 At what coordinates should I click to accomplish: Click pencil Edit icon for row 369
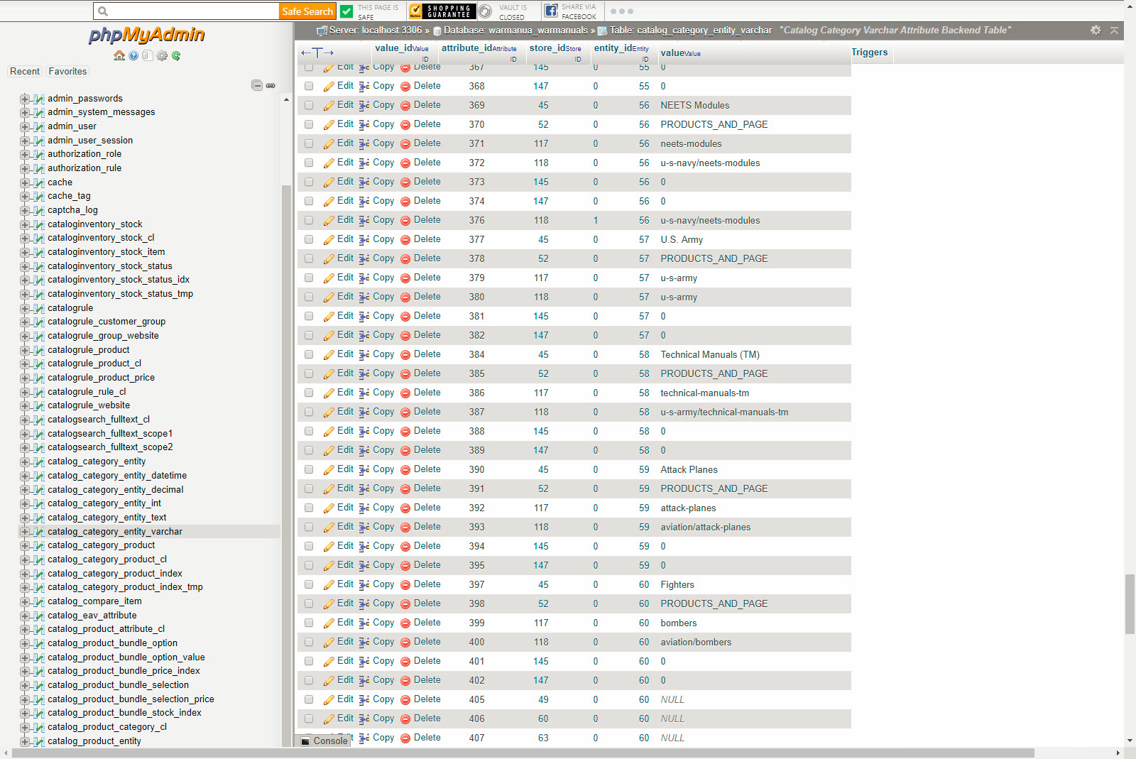pyautogui.click(x=329, y=105)
